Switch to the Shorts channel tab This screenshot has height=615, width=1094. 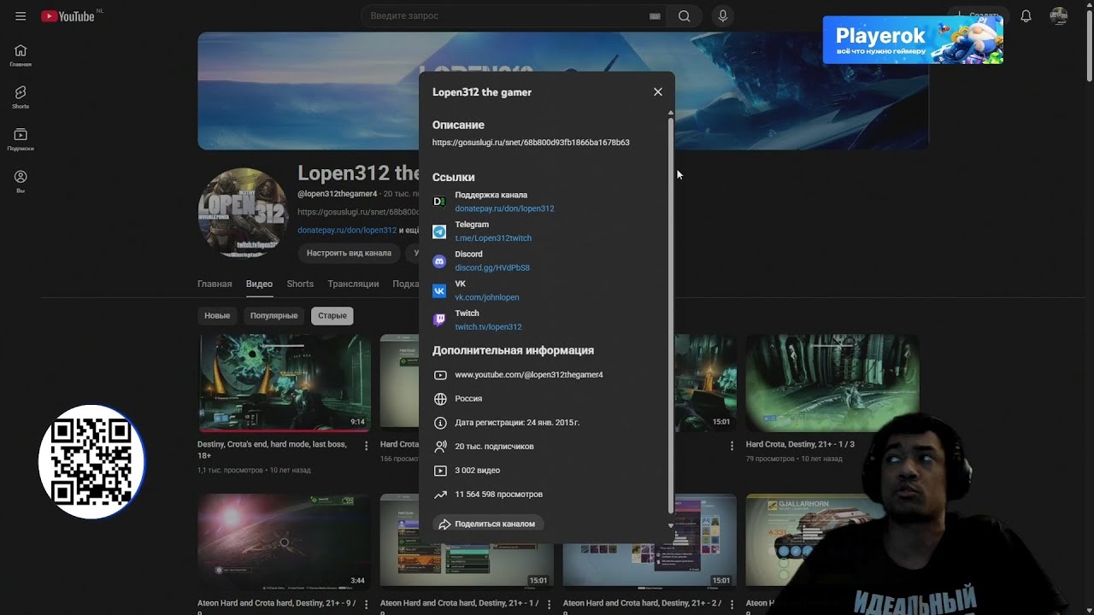coord(300,284)
